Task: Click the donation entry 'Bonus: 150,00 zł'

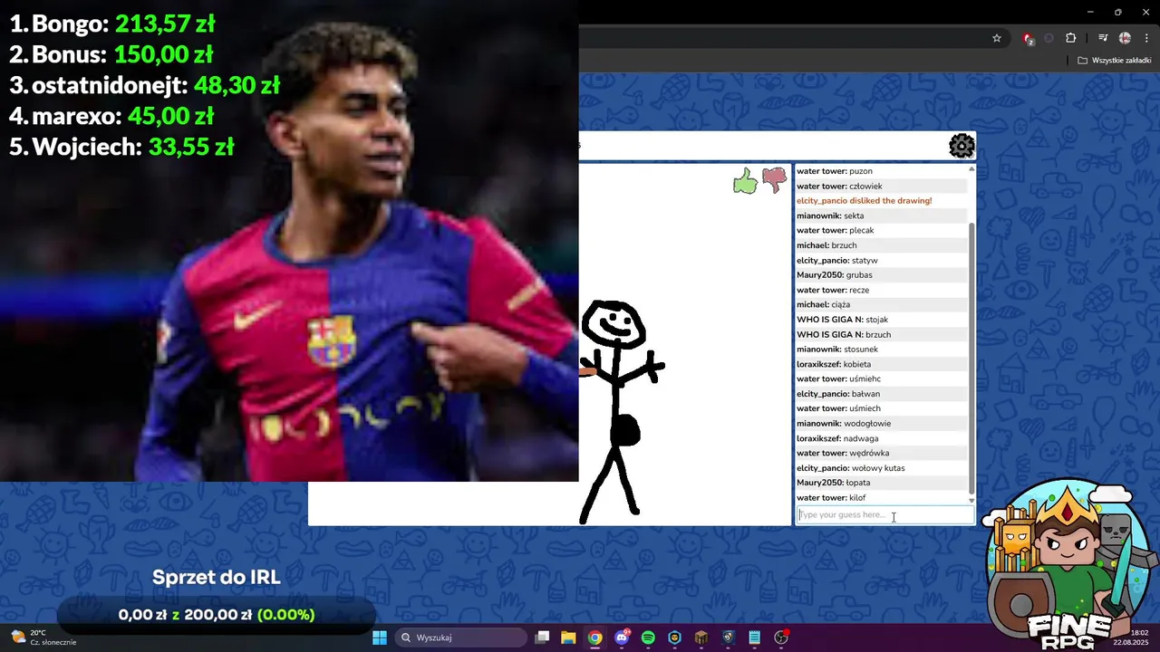Action: coord(111,54)
